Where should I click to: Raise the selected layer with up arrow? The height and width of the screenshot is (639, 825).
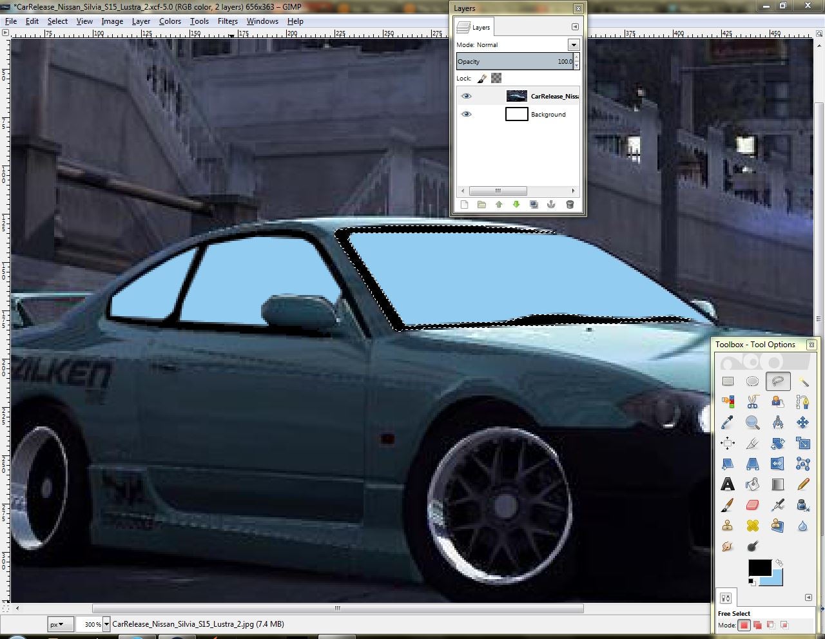point(499,204)
